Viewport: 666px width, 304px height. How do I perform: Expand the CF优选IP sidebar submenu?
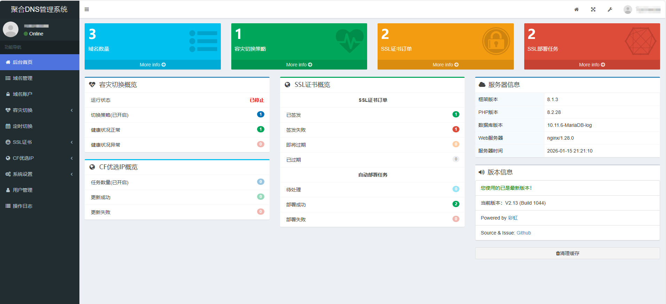click(x=39, y=158)
